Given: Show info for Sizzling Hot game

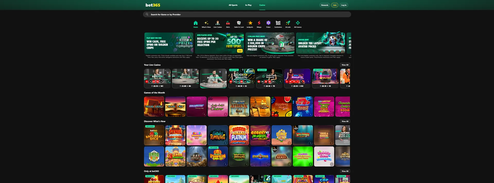Looking at the screenshot, I should (289, 114).
